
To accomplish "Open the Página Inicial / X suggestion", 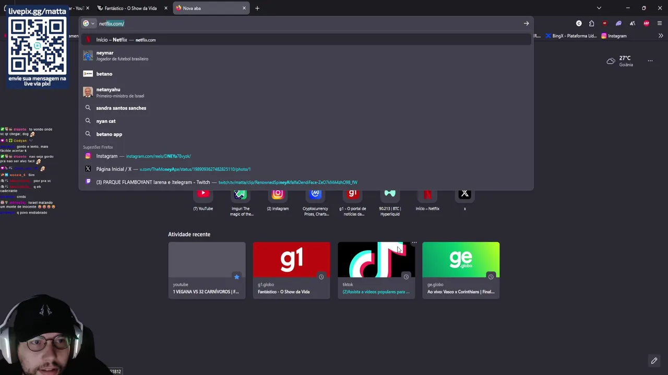I will pos(306,169).
